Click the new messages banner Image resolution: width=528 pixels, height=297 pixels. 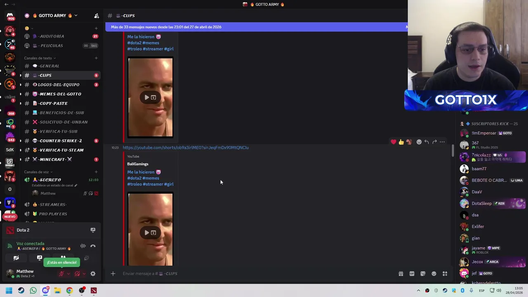pyautogui.click(x=256, y=27)
